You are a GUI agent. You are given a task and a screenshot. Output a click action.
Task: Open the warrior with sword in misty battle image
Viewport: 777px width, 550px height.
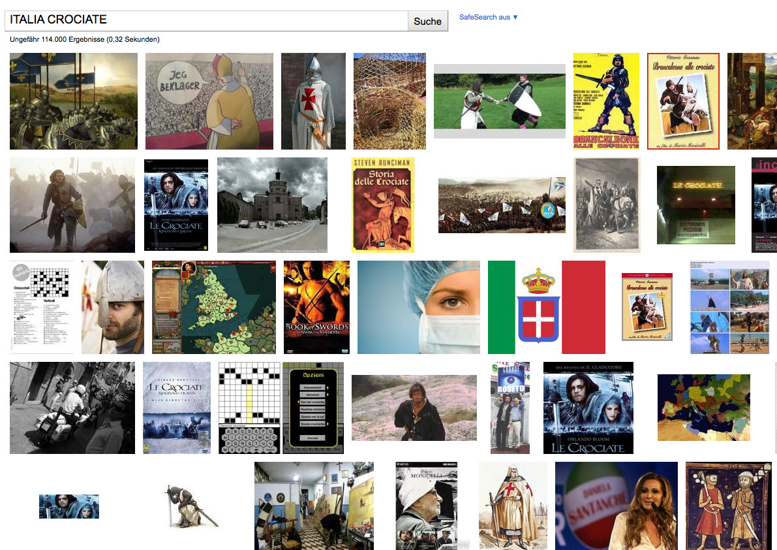pyautogui.click(x=72, y=205)
